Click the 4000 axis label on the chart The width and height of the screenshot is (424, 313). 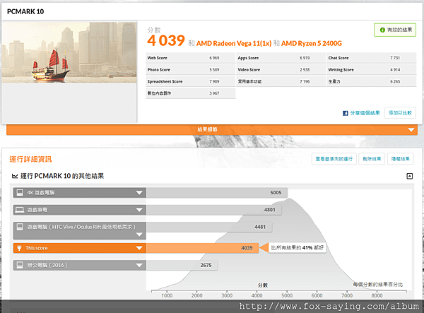pyautogui.click(x=257, y=295)
